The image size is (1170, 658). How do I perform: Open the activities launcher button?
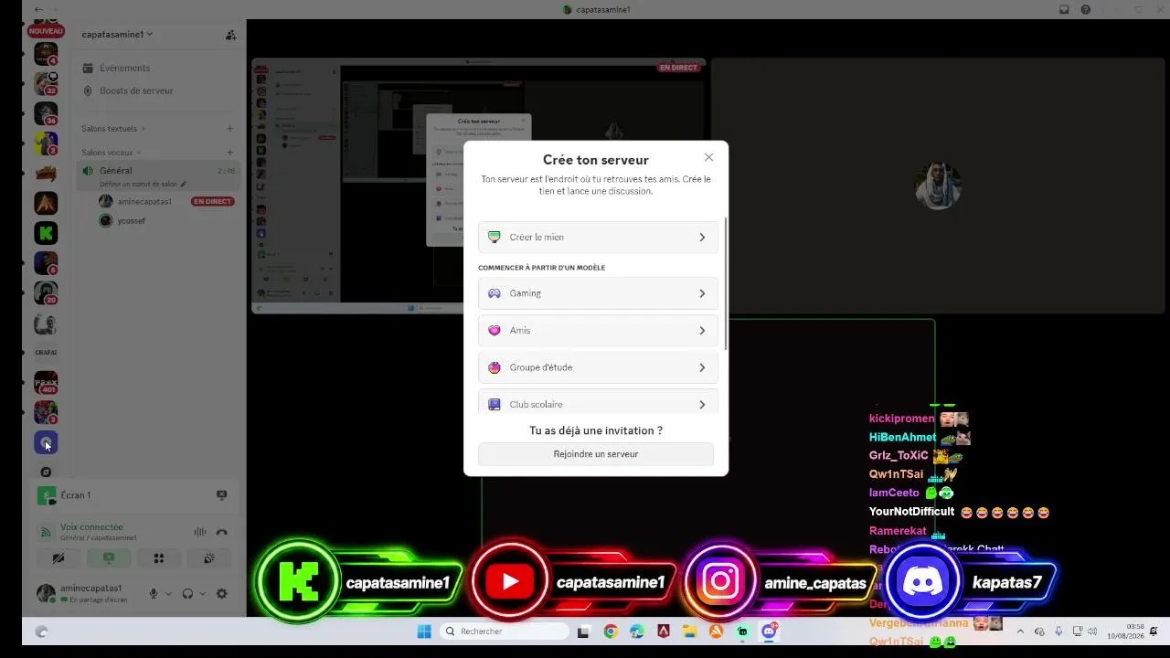click(x=159, y=557)
